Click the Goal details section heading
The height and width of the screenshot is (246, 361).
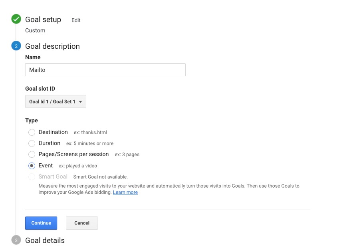click(45, 240)
